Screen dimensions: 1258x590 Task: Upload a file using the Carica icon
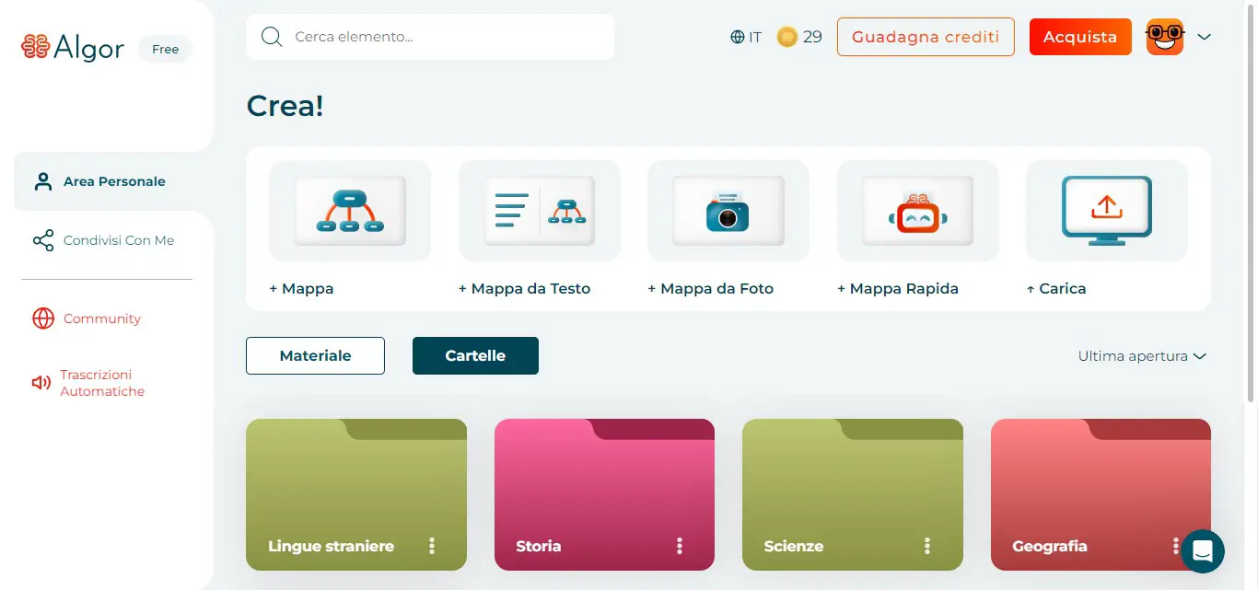coord(1105,210)
